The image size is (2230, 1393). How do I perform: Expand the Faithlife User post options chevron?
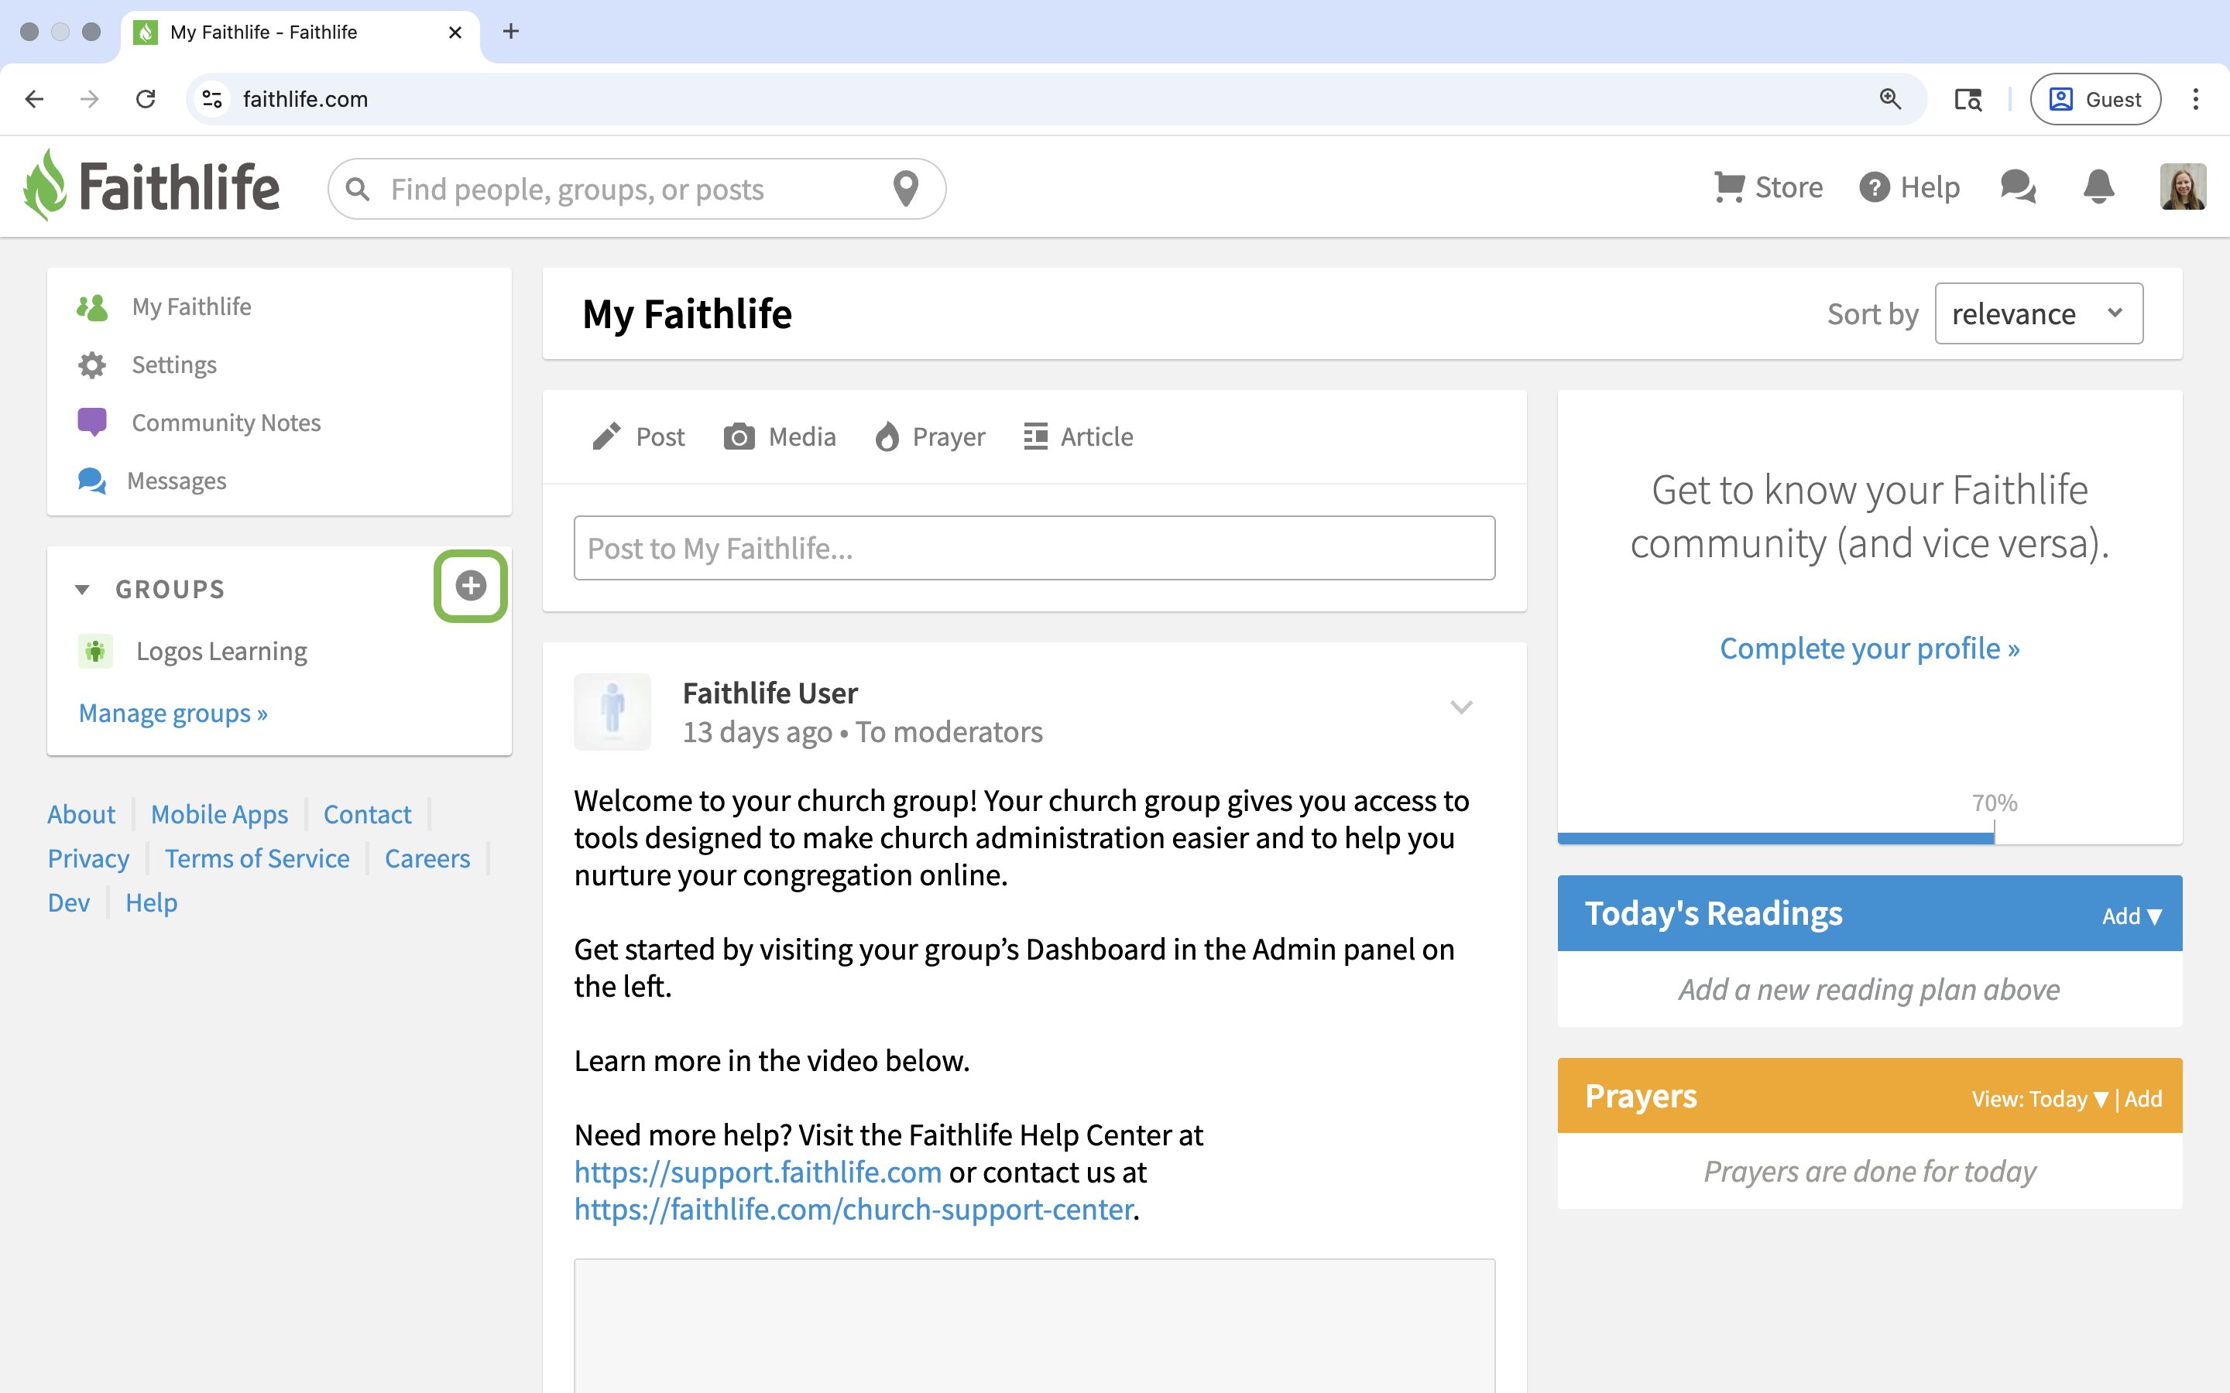tap(1461, 707)
